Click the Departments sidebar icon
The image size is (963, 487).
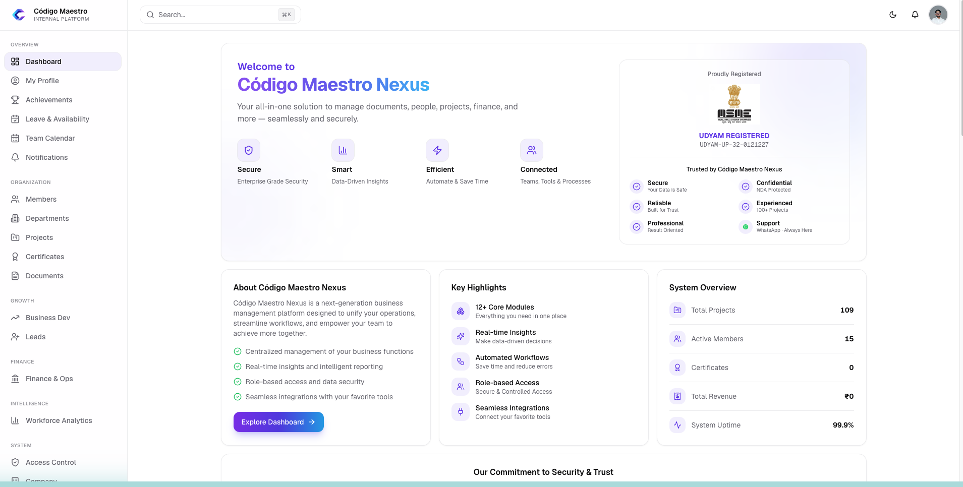(x=15, y=218)
